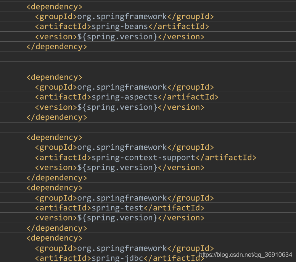Click version line directly below spring-context-support artifactId

click(120, 168)
